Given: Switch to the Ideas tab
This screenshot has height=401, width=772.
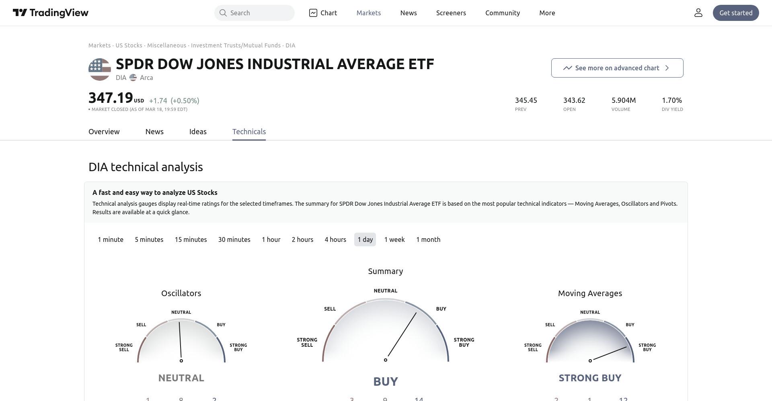Looking at the screenshot, I should tap(198, 132).
